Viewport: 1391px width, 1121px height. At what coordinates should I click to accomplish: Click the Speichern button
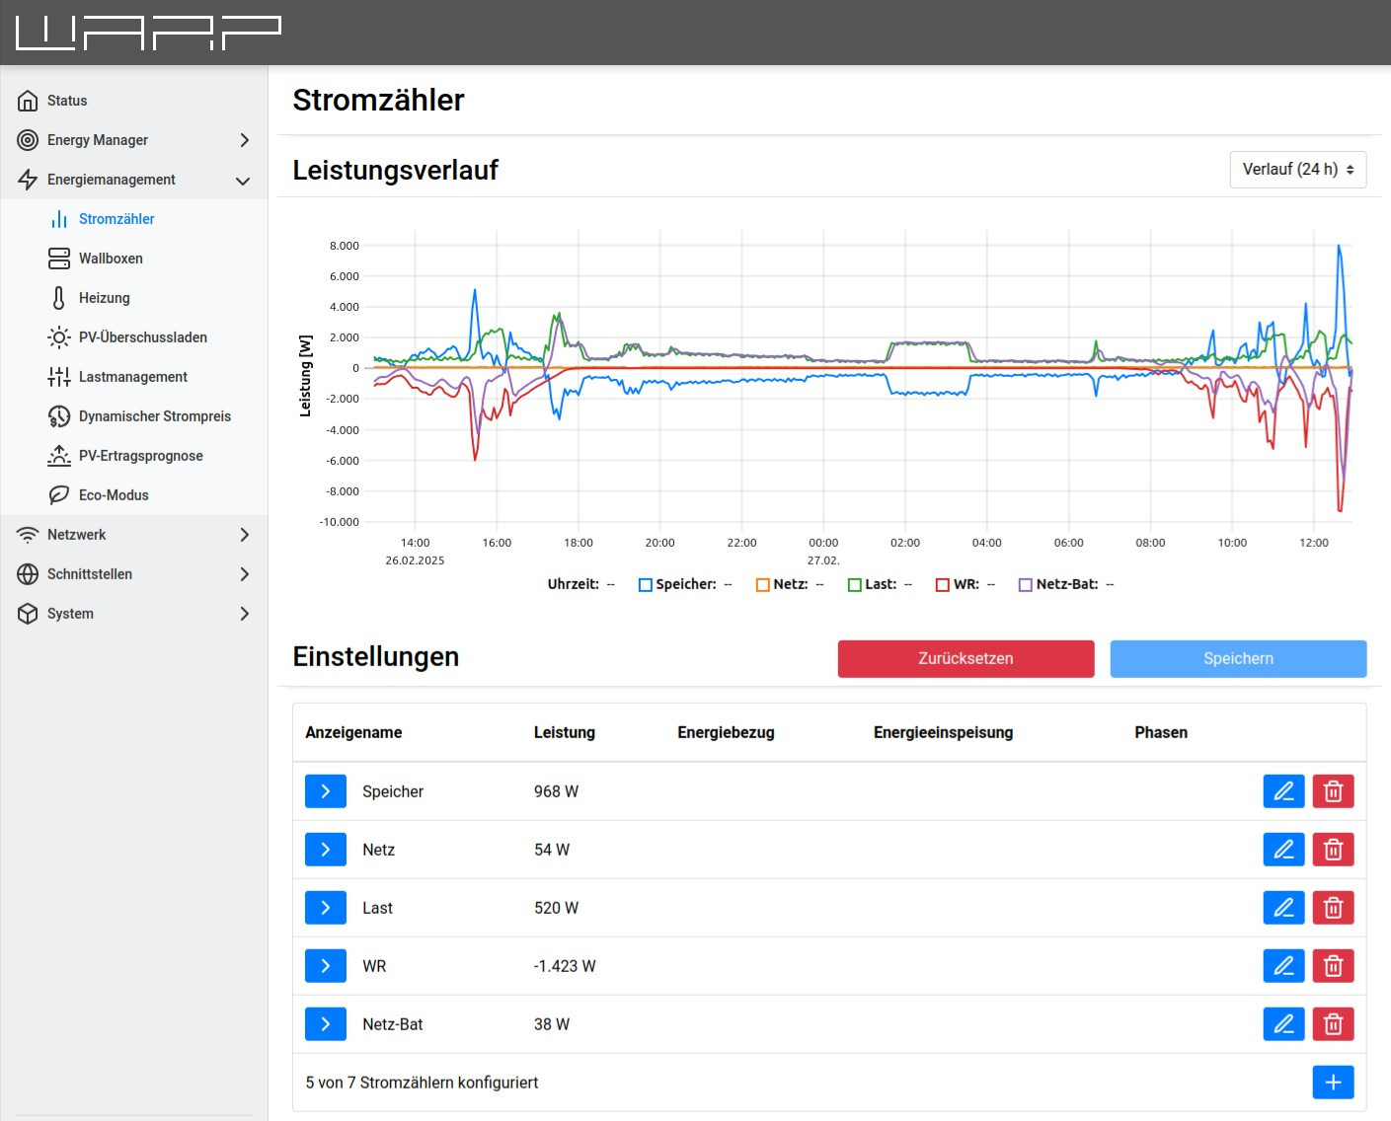(1238, 659)
